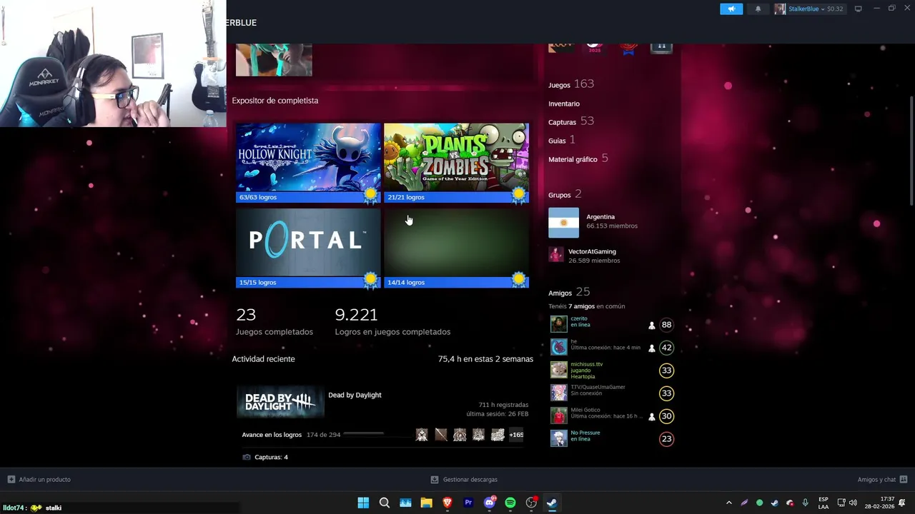Open the Steam announcements megaphone button
Image resolution: width=915 pixels, height=514 pixels.
click(731, 9)
